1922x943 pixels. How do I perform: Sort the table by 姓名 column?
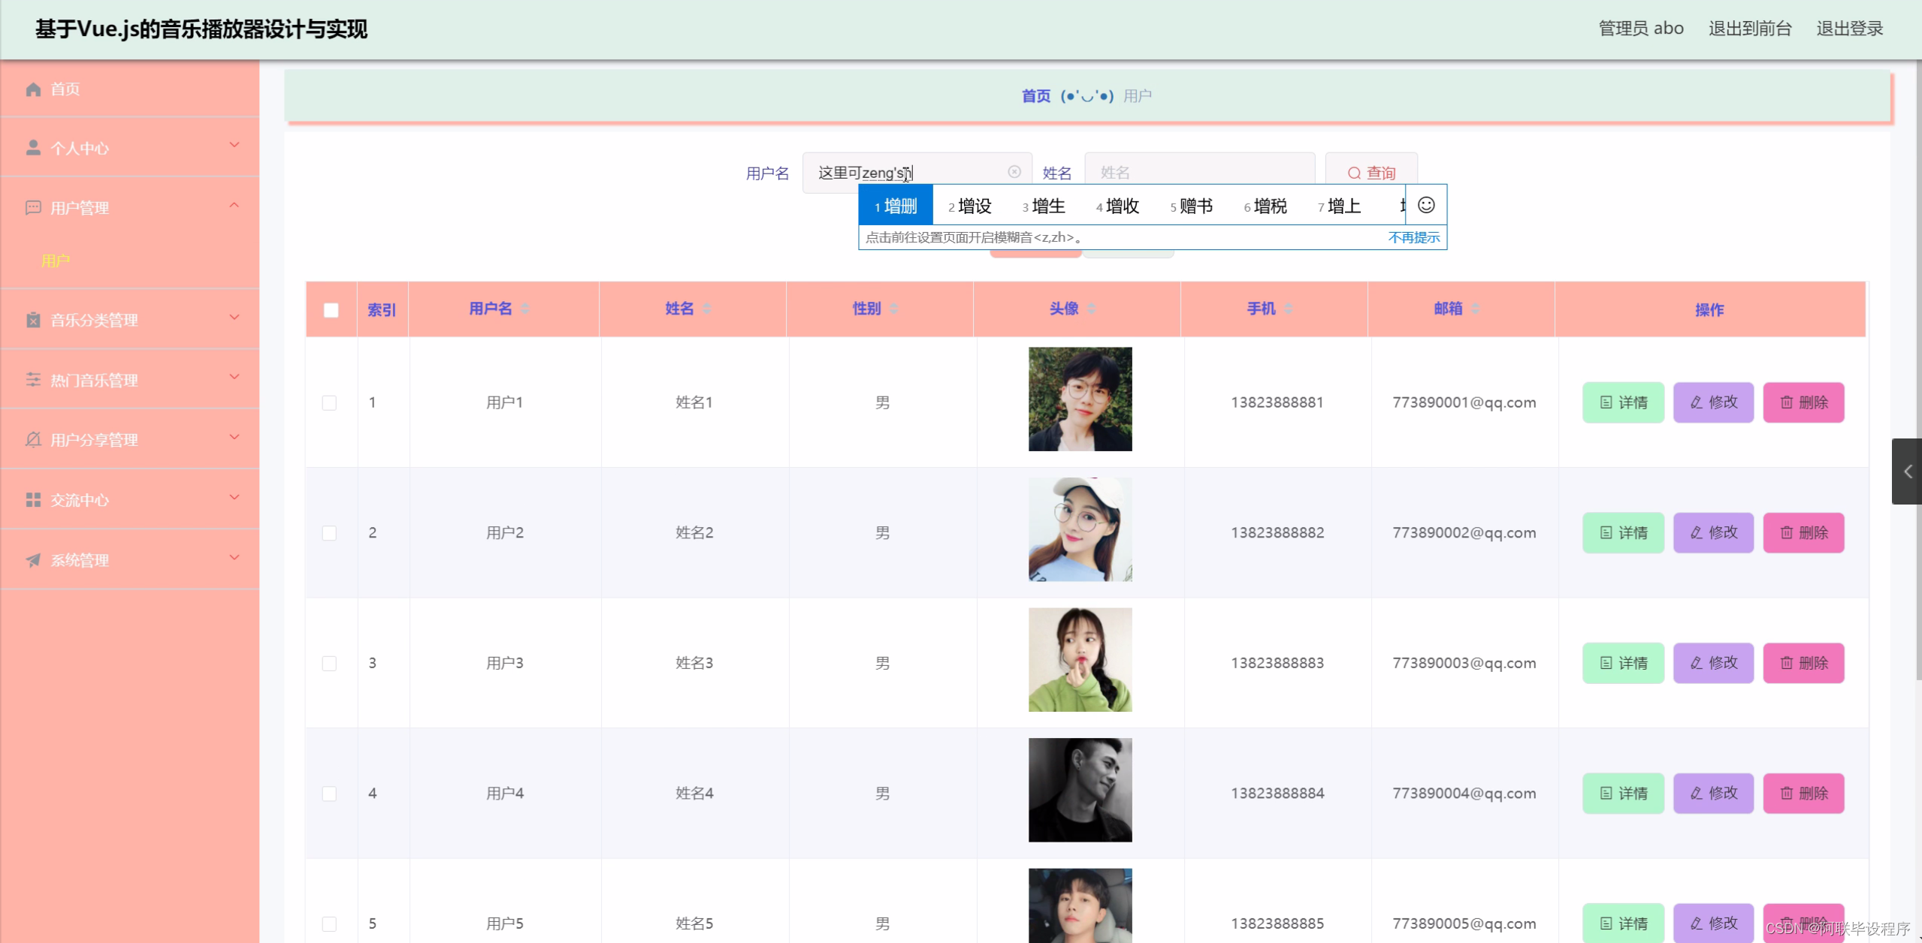(706, 309)
